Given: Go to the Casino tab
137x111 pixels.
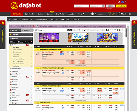Looking at the screenshot, I should tap(40, 14).
